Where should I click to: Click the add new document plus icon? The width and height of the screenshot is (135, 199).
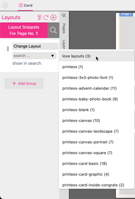(5, 5)
